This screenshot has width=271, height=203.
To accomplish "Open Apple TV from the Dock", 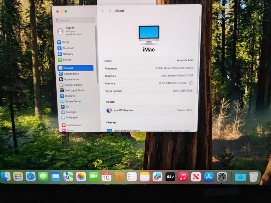I will pyautogui.click(x=170, y=177).
